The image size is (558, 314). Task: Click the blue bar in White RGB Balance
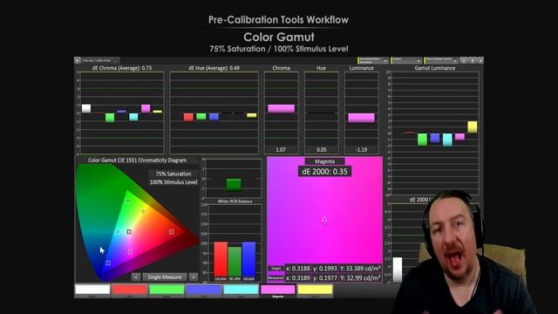248,262
